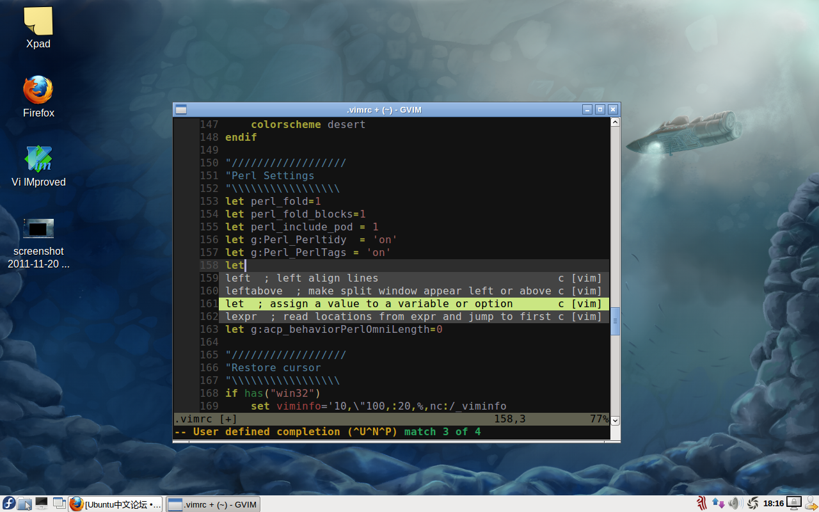Screen dimensions: 819x512
Task: Open the shutter screenshot tray icon
Action: pyautogui.click(x=752, y=504)
